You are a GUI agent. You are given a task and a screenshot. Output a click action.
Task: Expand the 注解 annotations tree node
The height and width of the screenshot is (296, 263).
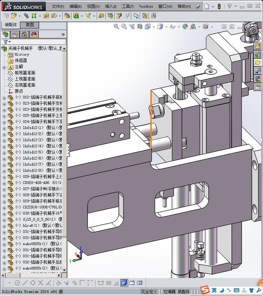click(x=4, y=67)
